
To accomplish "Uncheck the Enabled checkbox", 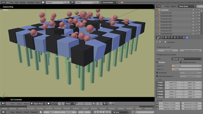I will pos(157,62).
